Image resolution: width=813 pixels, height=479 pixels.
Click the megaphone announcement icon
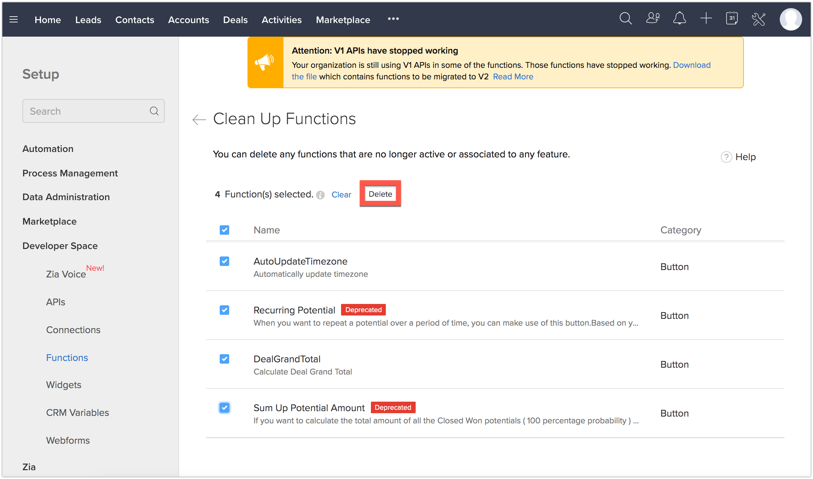coord(264,62)
